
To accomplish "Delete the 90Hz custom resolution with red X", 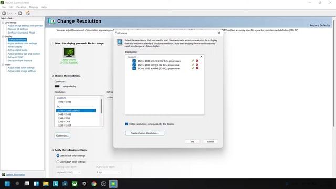I will click(x=197, y=65).
